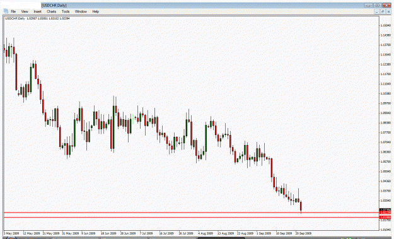Image resolution: width=394 pixels, height=239 pixels.
Task: Click the black current price label on price axis
Action: pos(385,209)
